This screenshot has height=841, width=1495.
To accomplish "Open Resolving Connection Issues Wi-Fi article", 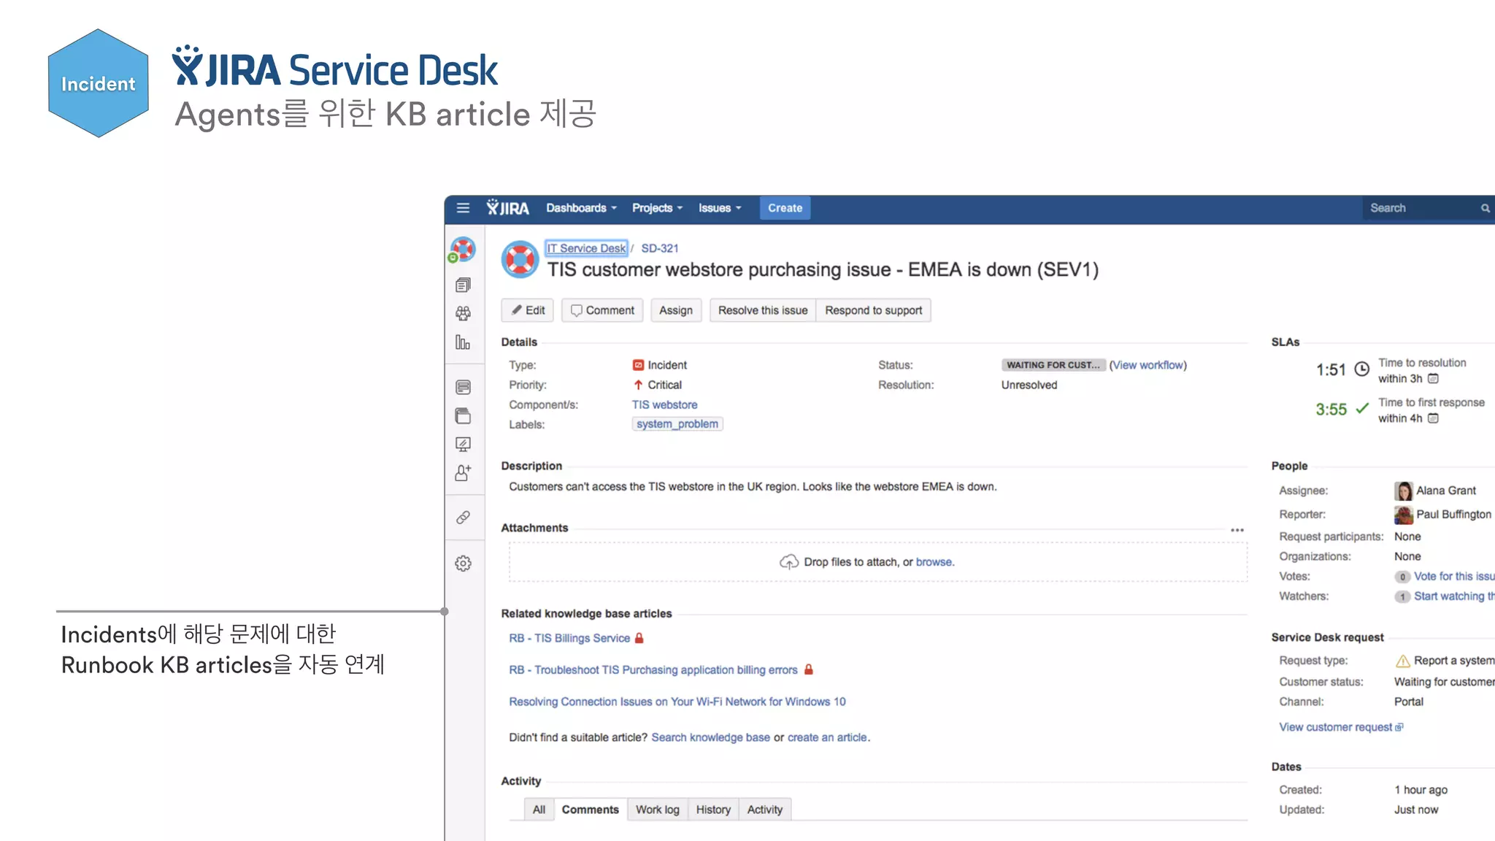I will (677, 702).
